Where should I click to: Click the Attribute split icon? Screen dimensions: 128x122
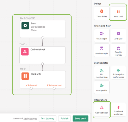(102, 48)
